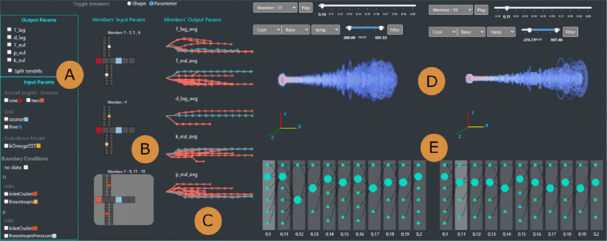Expand the left Cool colormap dropdown

(x=267, y=30)
